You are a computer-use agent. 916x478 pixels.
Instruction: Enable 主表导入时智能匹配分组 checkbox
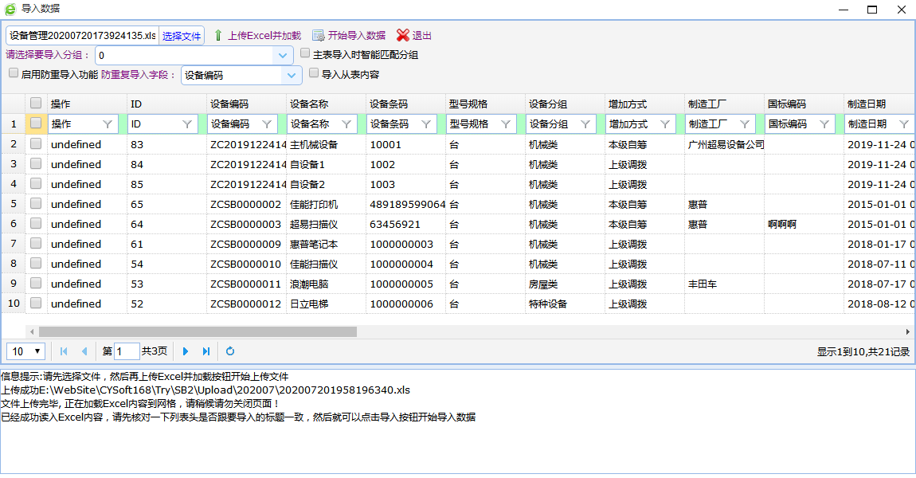tap(305, 54)
